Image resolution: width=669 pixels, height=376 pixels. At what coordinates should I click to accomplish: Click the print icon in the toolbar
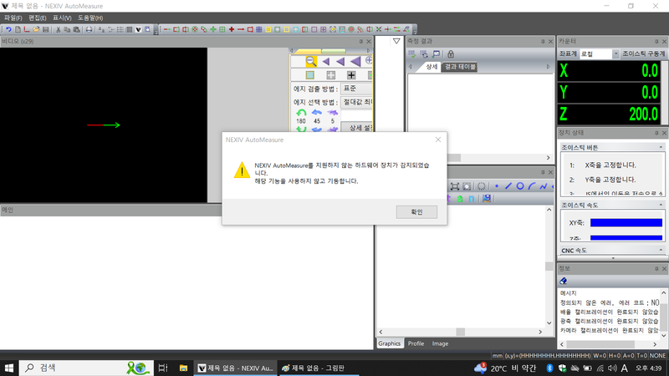point(89,29)
